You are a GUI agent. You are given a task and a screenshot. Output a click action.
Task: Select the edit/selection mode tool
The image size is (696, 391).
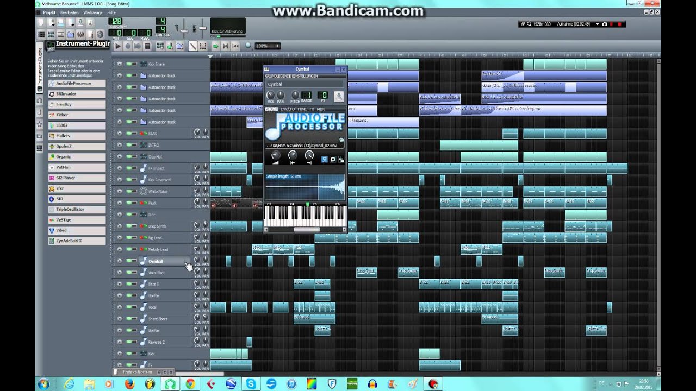click(202, 46)
